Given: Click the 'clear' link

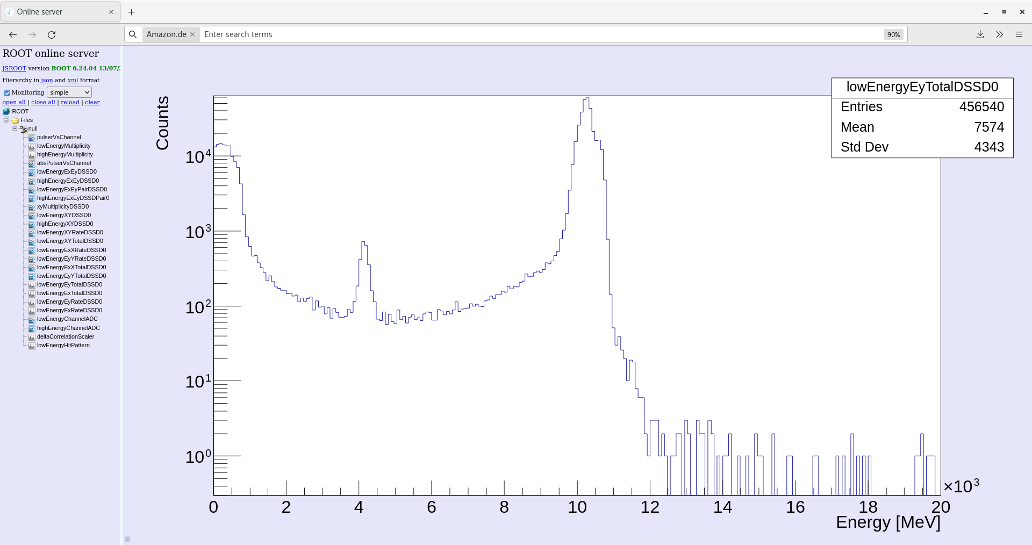Looking at the screenshot, I should 92,102.
